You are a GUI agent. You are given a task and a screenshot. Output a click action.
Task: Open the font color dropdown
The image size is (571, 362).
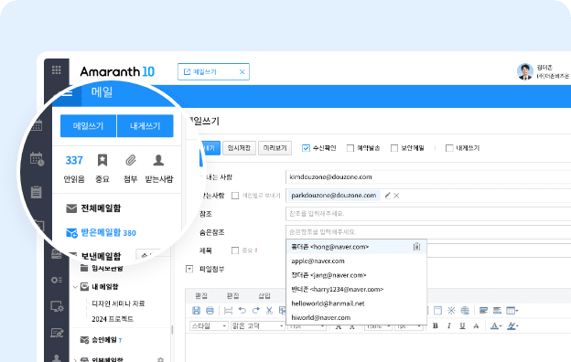(x=501, y=326)
